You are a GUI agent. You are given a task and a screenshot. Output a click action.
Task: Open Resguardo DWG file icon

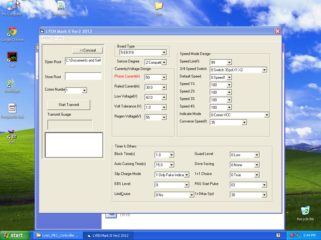tap(61, 8)
